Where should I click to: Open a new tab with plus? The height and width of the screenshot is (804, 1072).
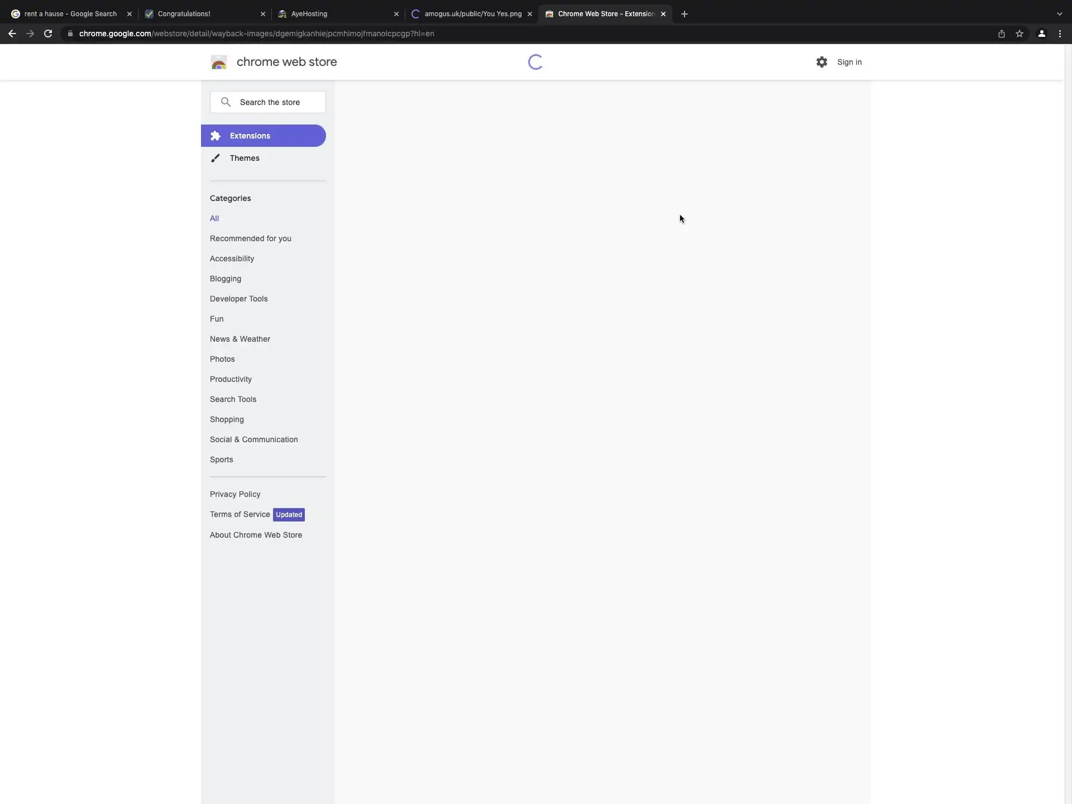(685, 14)
